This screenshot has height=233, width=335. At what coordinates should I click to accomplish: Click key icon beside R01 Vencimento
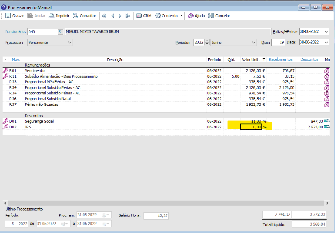tap(6, 70)
